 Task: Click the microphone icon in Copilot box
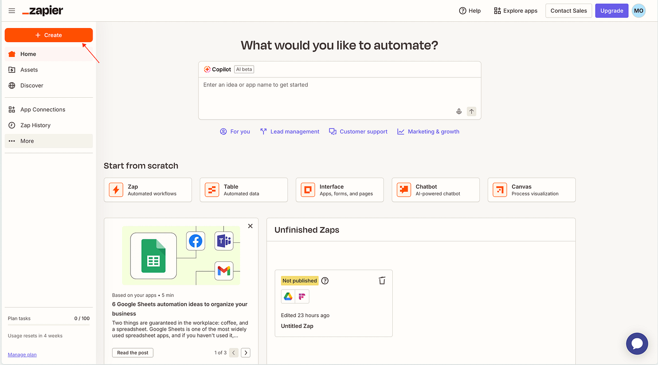[x=459, y=111]
